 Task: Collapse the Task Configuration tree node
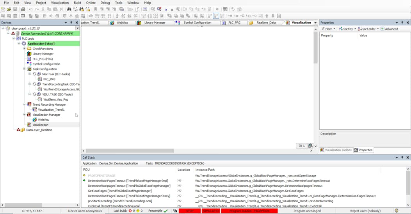(24, 69)
